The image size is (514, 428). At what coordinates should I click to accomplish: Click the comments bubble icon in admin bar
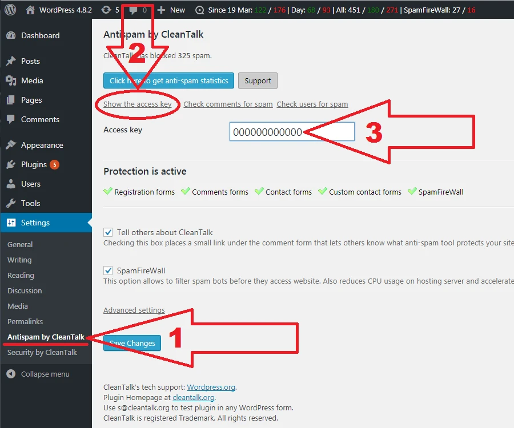coord(133,10)
